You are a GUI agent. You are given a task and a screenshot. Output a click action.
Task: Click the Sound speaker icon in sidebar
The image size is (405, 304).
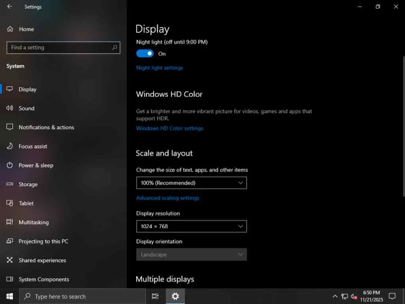[9, 108]
